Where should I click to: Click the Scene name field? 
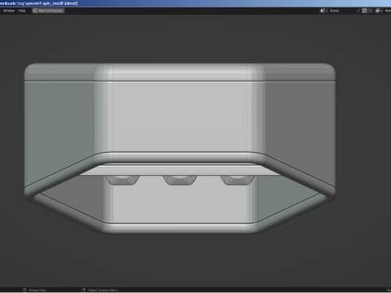(x=341, y=11)
